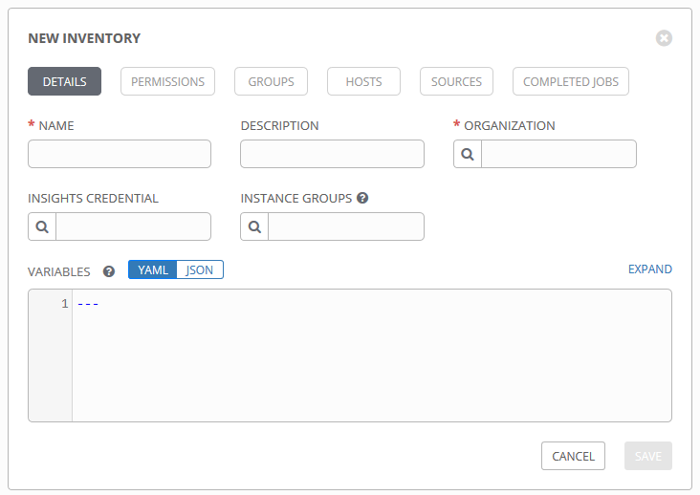This screenshot has width=700, height=495.
Task: Go to the Hosts tab
Action: pyautogui.click(x=363, y=81)
